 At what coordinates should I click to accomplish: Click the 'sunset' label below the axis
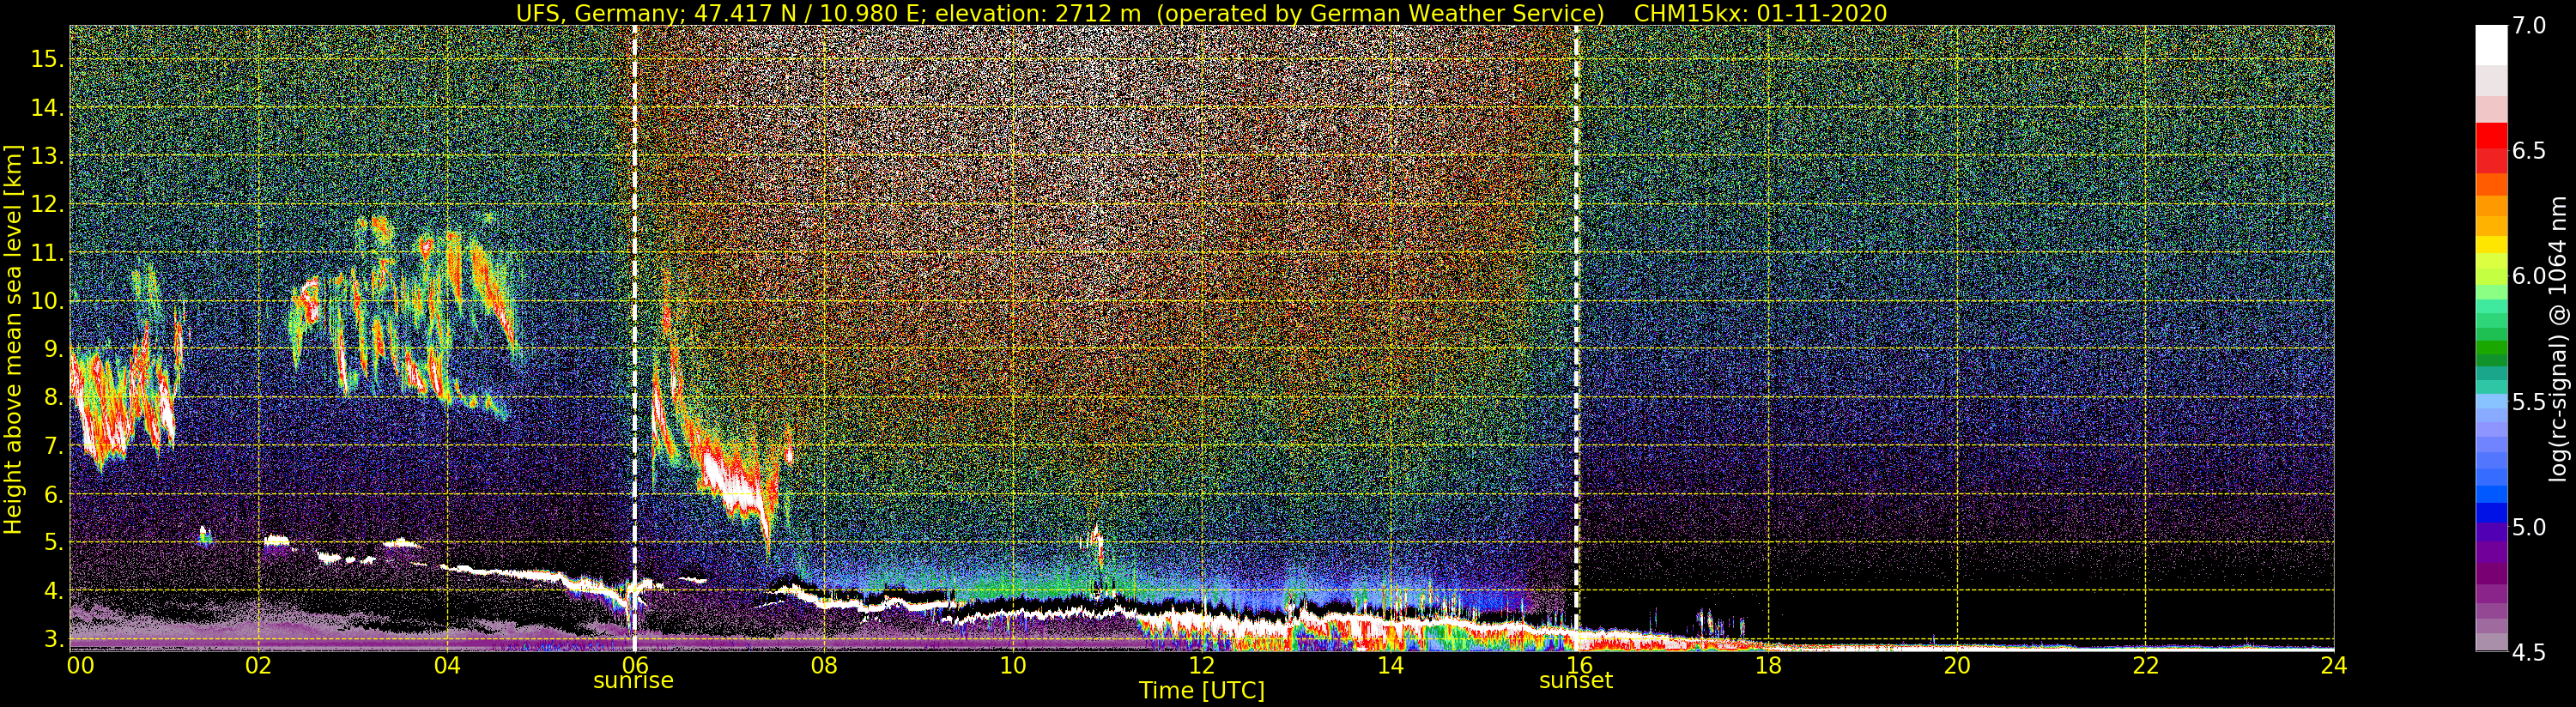click(x=1576, y=681)
